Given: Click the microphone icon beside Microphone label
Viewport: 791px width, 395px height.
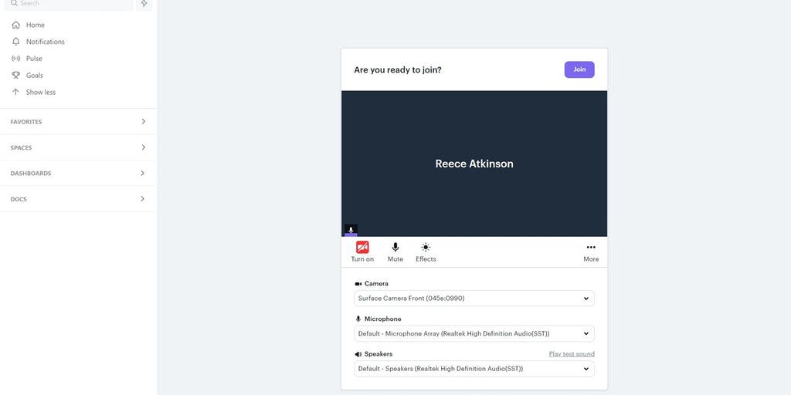Looking at the screenshot, I should click(358, 319).
